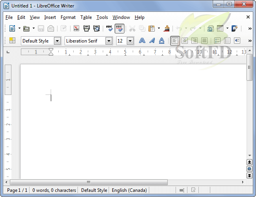Open Page Preview magnifier icon
The width and height of the screenshot is (256, 197).
[x=96, y=28]
